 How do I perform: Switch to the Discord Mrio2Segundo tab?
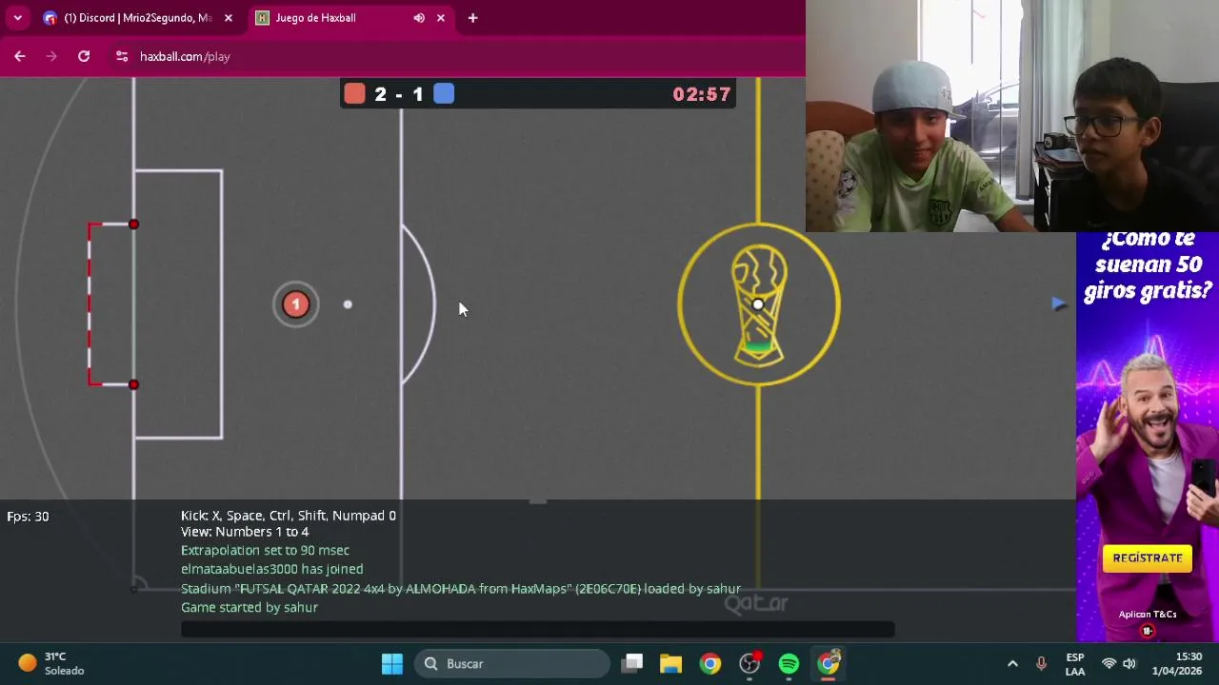click(139, 18)
